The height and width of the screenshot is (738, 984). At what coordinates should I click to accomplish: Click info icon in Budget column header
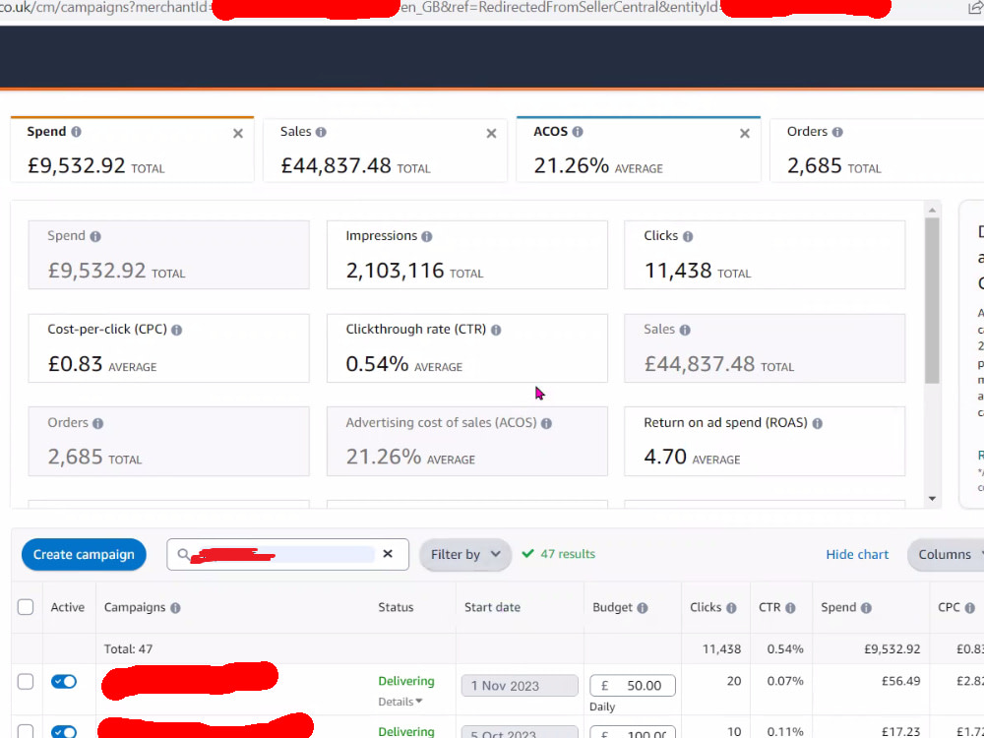642,608
